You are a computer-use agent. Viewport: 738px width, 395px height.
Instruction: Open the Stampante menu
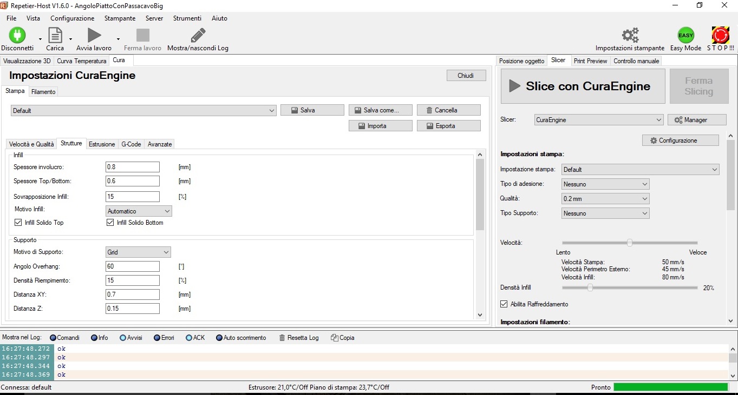click(x=120, y=18)
